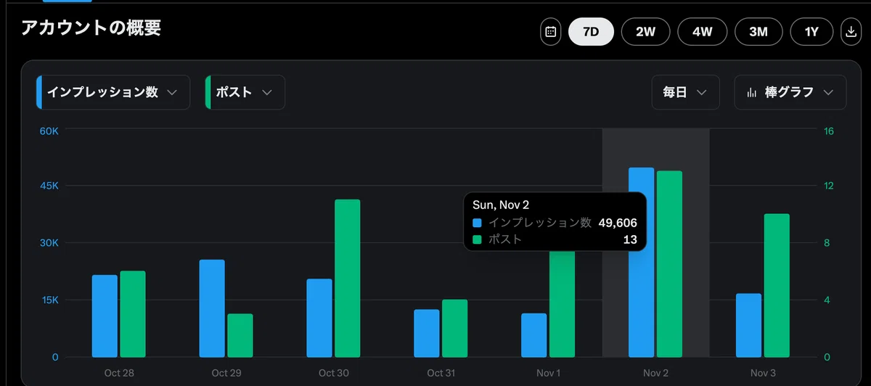871x386 pixels.
Task: Click the 12 right axis label
Action: tap(828, 186)
